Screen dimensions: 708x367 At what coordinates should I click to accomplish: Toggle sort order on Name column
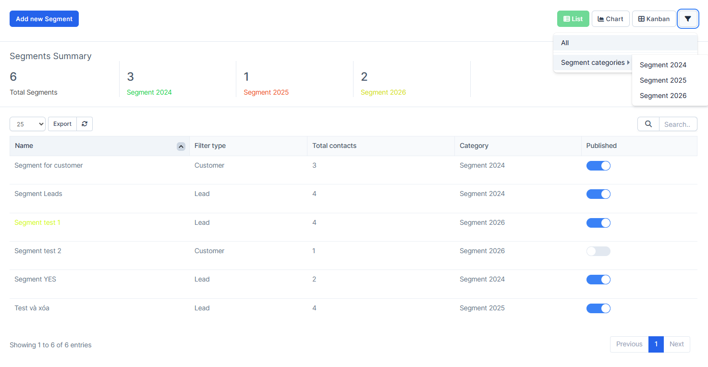point(181,146)
